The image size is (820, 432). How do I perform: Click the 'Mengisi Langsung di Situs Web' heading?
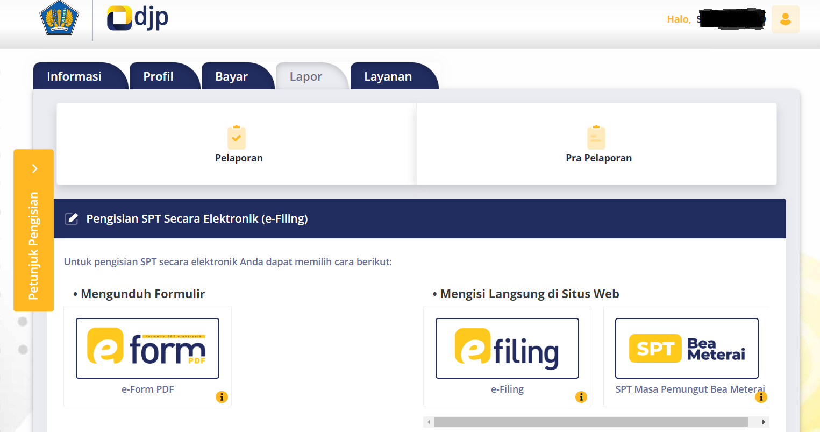530,294
